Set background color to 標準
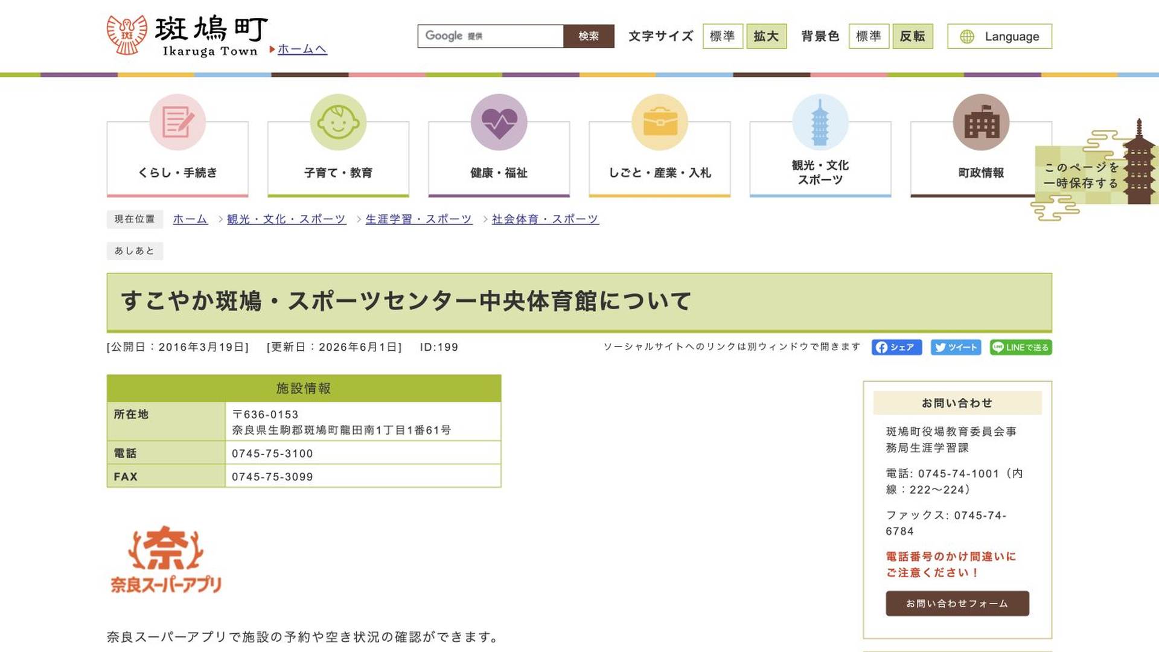 coord(869,36)
